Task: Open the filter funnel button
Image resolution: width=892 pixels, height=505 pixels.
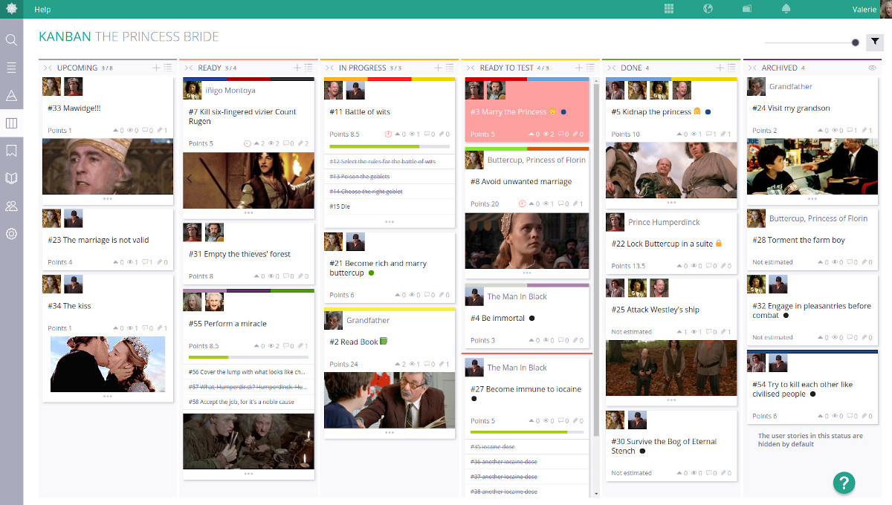Action: click(x=875, y=42)
